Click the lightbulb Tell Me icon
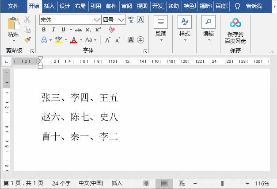This screenshot has height=189, width=277. pos(237,6)
